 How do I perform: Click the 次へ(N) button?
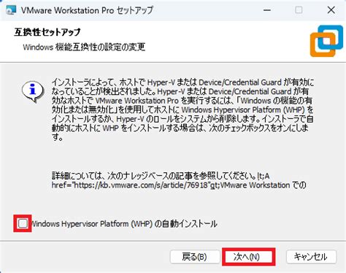pos(248,257)
